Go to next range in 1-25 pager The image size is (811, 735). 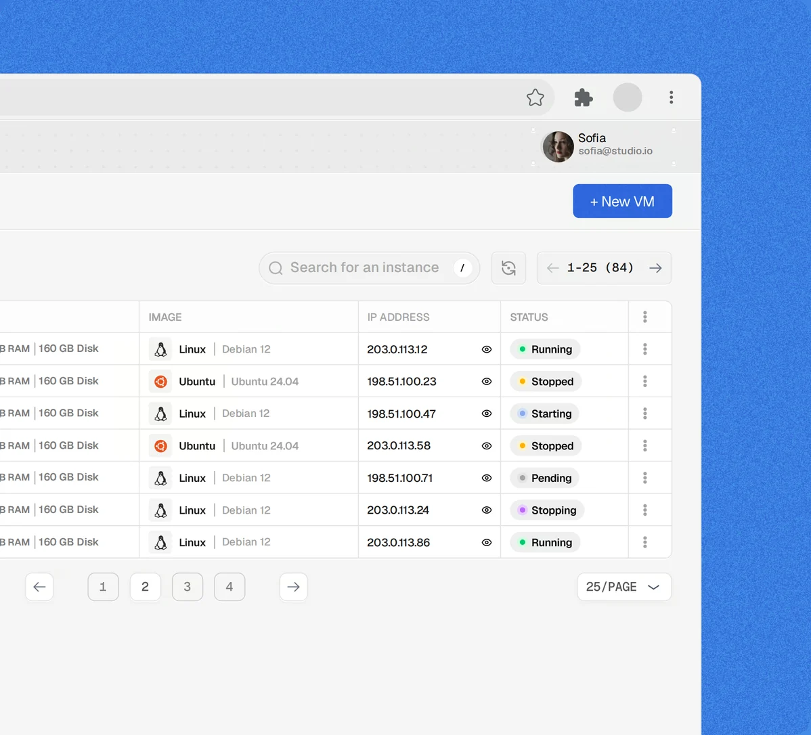click(655, 267)
